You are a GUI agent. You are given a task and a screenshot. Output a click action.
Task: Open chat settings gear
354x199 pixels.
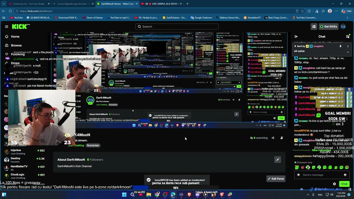[334, 184]
